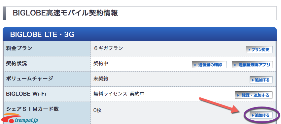
Task: Select the 契約状況 row label
Action: 17,63
